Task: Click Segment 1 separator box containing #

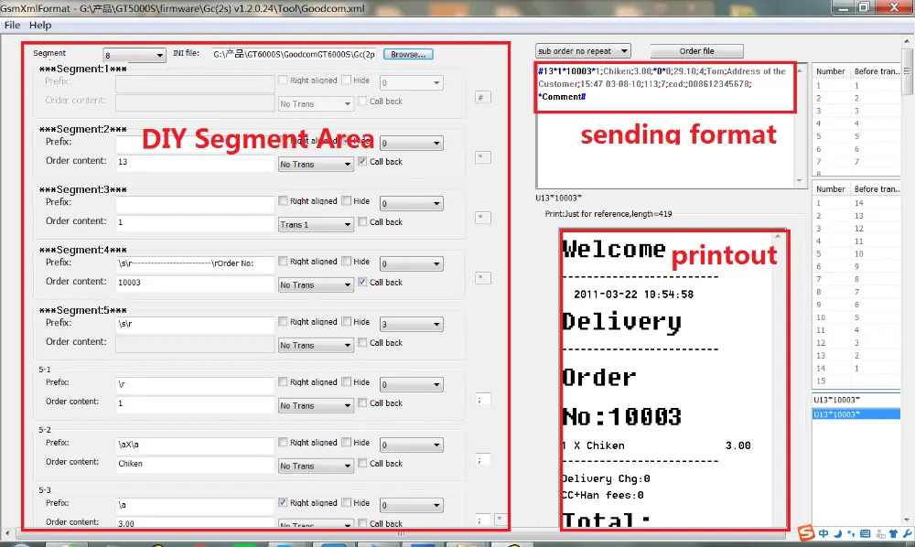Action: (x=482, y=97)
